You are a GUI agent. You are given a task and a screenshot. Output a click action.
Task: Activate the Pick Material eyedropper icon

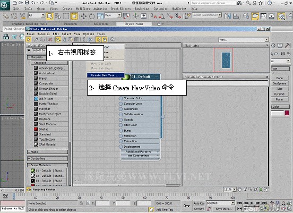(36, 39)
